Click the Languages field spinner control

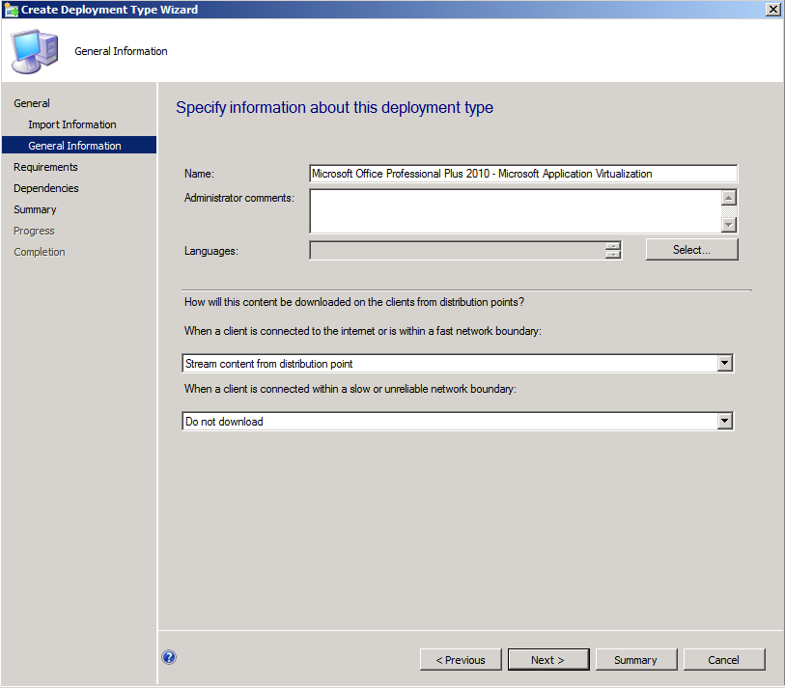(612, 249)
